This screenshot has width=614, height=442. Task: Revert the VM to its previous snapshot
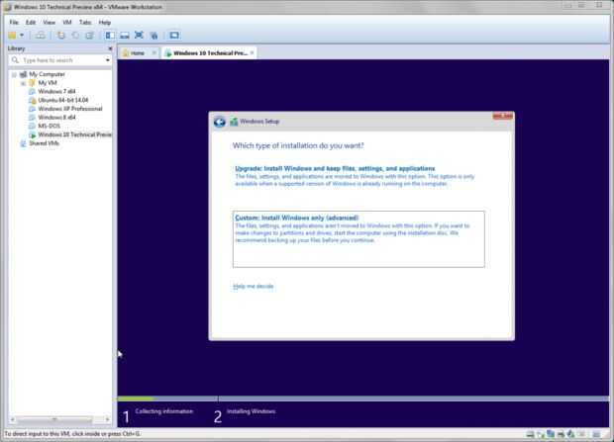(x=75, y=36)
